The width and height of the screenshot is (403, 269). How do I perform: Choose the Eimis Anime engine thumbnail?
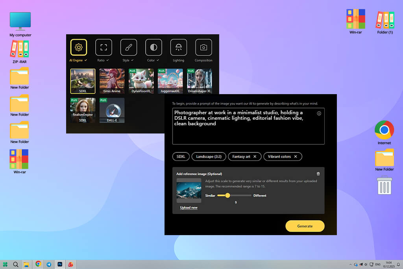tap(112, 81)
